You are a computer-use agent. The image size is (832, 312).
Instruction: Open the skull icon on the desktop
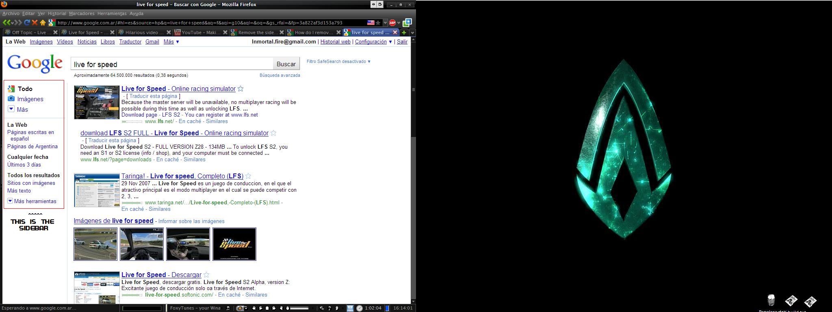click(x=771, y=301)
